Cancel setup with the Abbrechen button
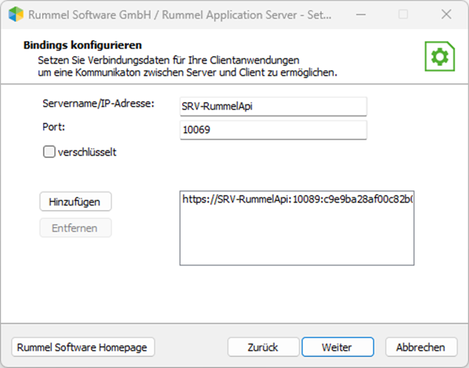 tap(421, 347)
